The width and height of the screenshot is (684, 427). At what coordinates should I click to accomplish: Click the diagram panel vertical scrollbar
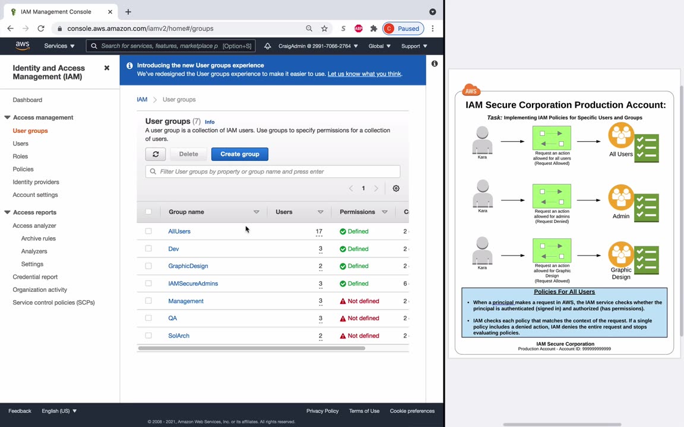coord(682,211)
